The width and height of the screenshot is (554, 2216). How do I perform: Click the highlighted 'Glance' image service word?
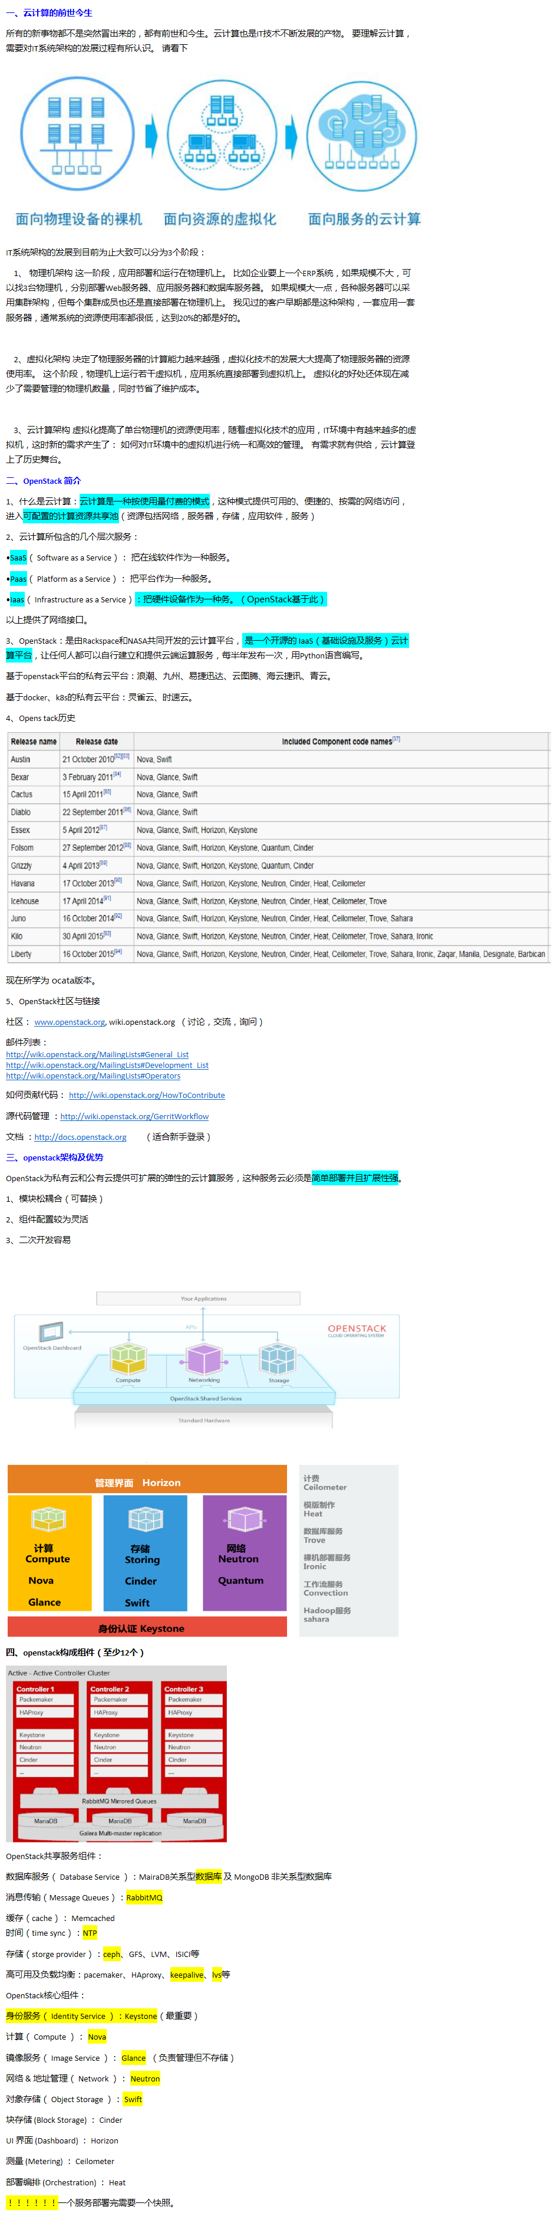133,2058
